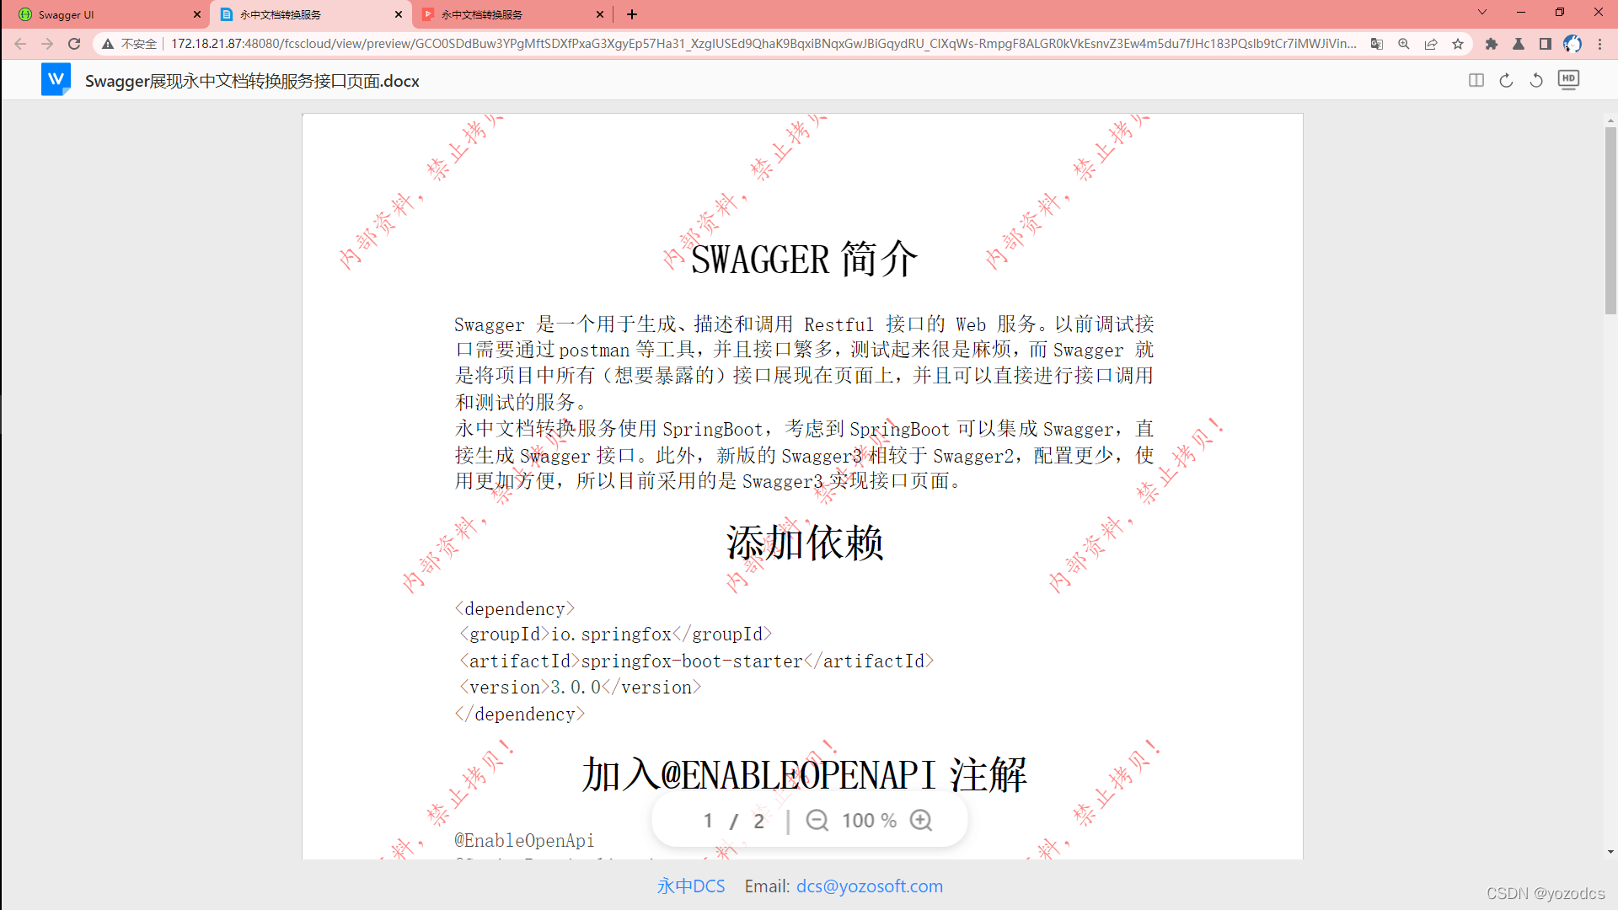Focus the browser address bar URL
Screen dimensions: 1618x910
pos(763,44)
